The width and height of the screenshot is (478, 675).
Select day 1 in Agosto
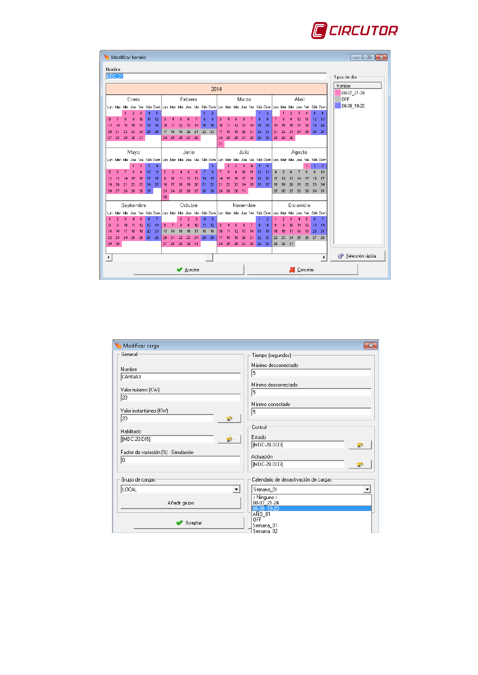point(307,166)
